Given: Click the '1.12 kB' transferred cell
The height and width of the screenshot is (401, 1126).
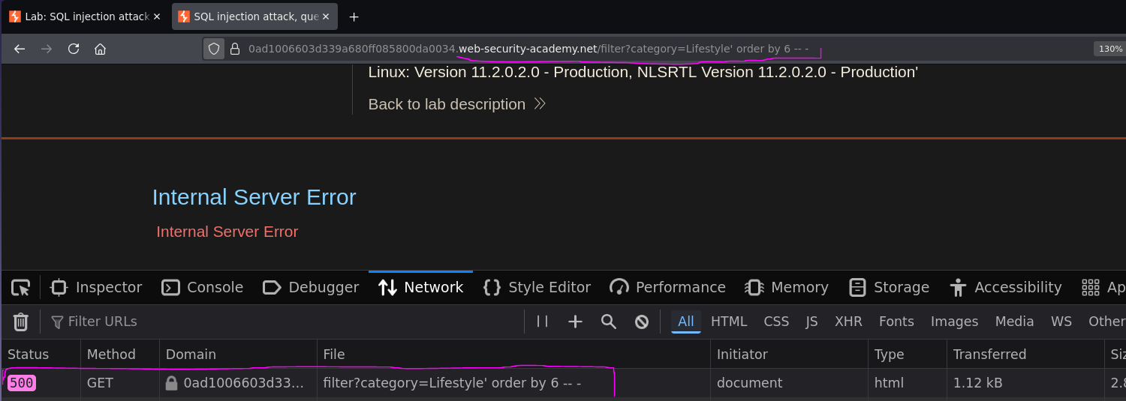Looking at the screenshot, I should tap(1025, 383).
